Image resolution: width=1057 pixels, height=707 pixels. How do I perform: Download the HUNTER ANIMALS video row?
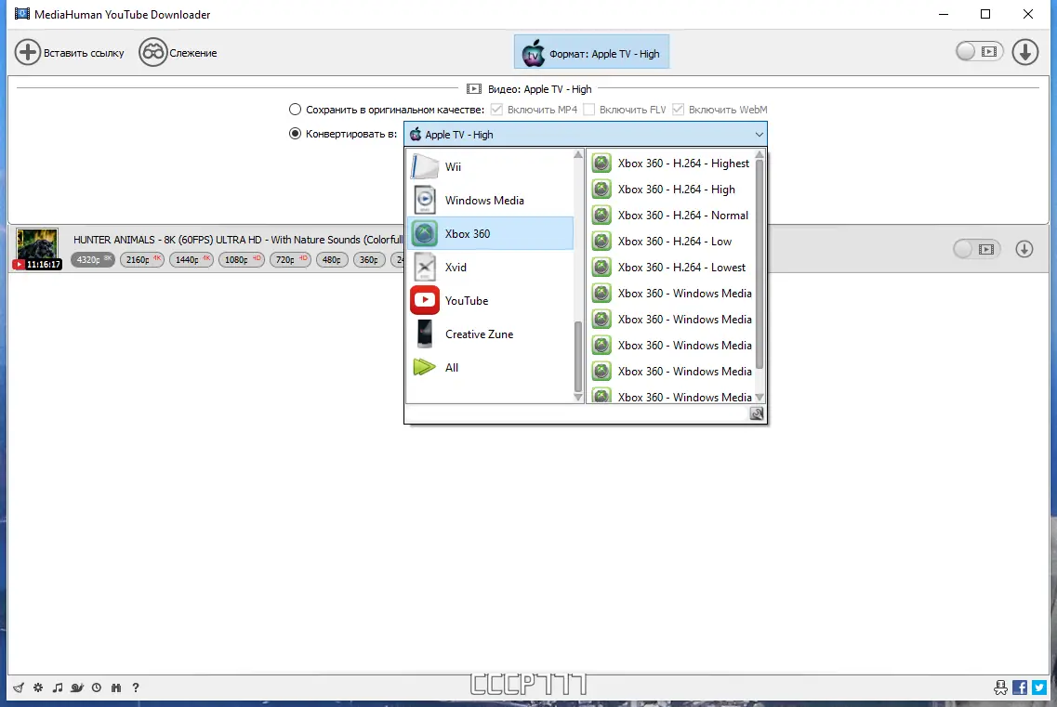1024,249
